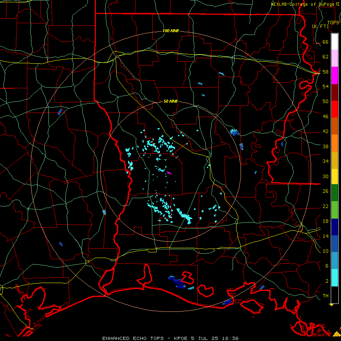Image resolution: width=341 pixels, height=341 pixels.
Task: Click the bright orange legend swatch
Action: pos(335,143)
